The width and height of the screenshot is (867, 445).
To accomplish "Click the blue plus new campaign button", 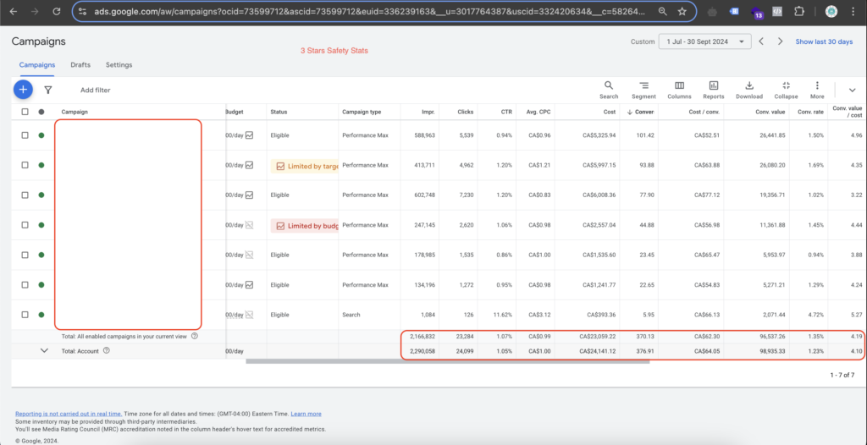I will pyautogui.click(x=23, y=89).
